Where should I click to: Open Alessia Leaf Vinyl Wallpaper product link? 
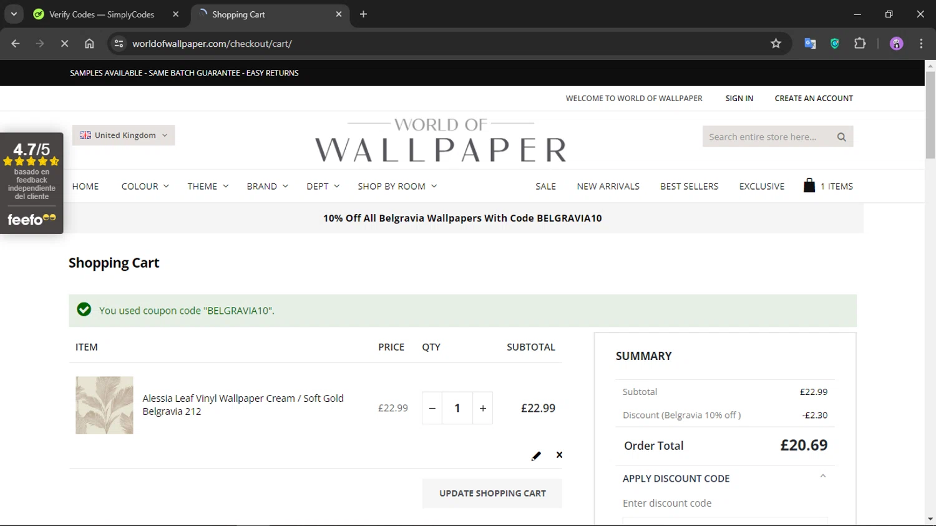[x=243, y=405]
